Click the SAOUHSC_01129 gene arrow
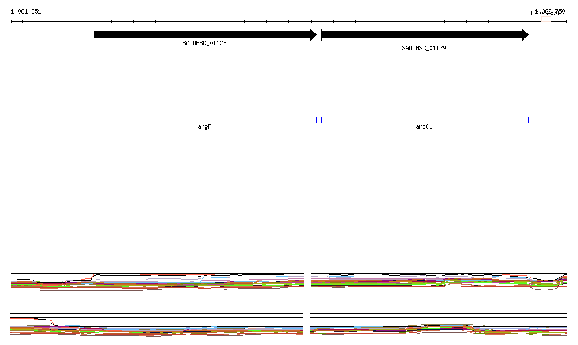This screenshot has height=345, width=578. [x=425, y=35]
